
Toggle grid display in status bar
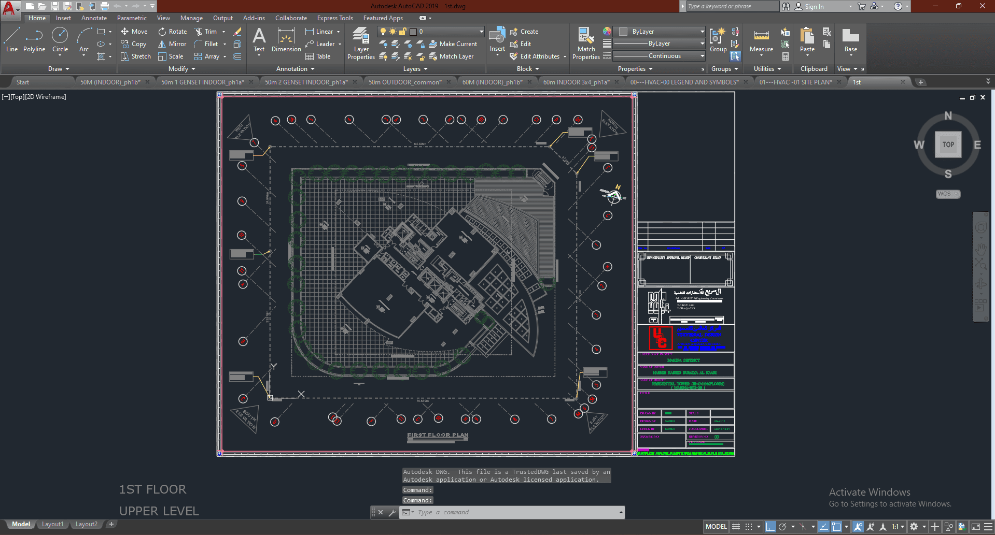(x=736, y=527)
